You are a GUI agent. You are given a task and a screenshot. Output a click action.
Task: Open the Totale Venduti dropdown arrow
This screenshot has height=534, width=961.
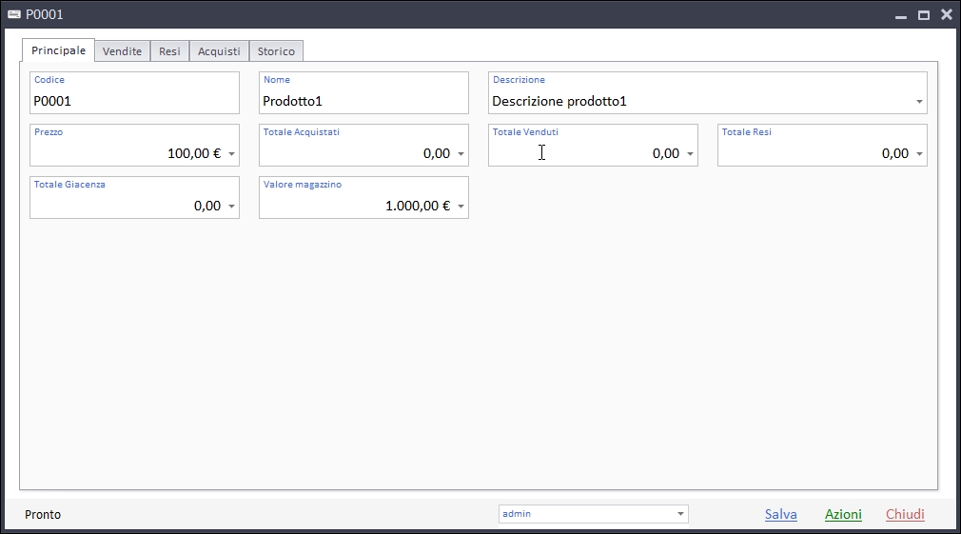point(690,154)
